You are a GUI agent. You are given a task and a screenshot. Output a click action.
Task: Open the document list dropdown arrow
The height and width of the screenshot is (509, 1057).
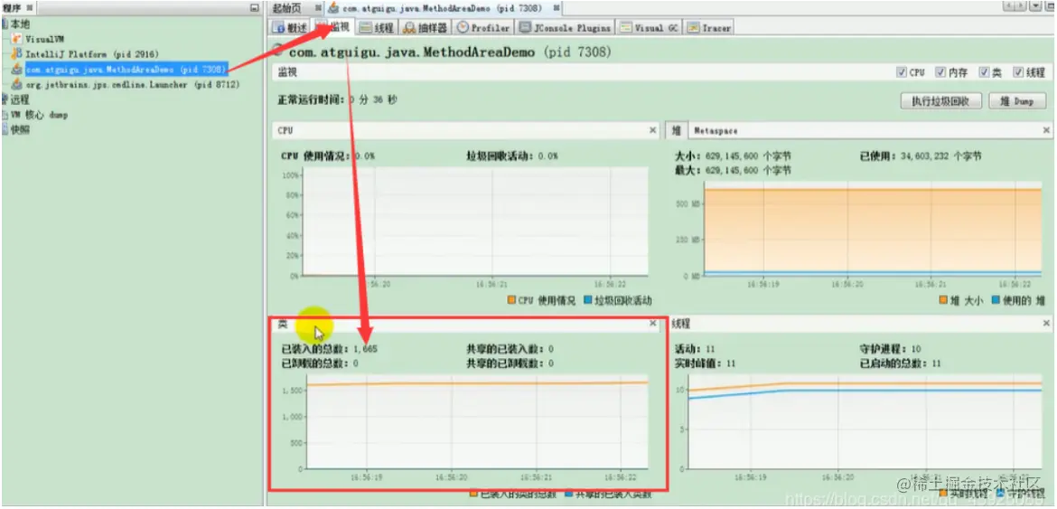(x=1036, y=6)
